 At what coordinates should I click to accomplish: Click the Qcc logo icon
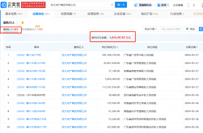click(x=3, y=5)
